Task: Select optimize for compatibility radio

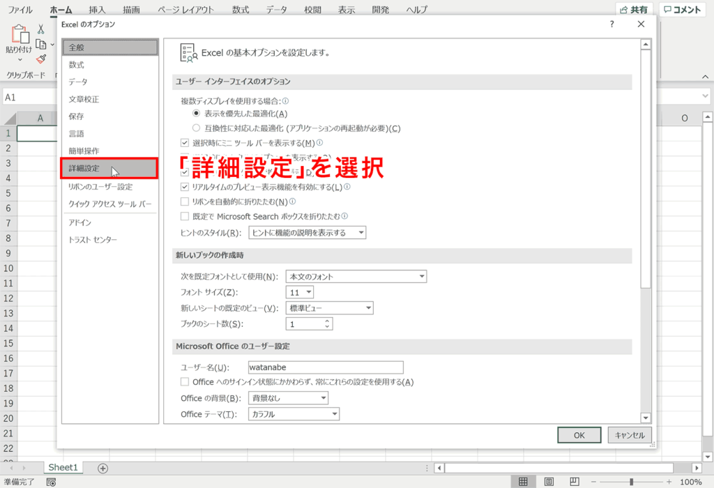Action: 196,128
